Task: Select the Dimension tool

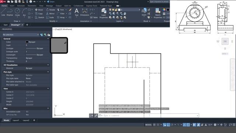Action: tap(84, 12)
